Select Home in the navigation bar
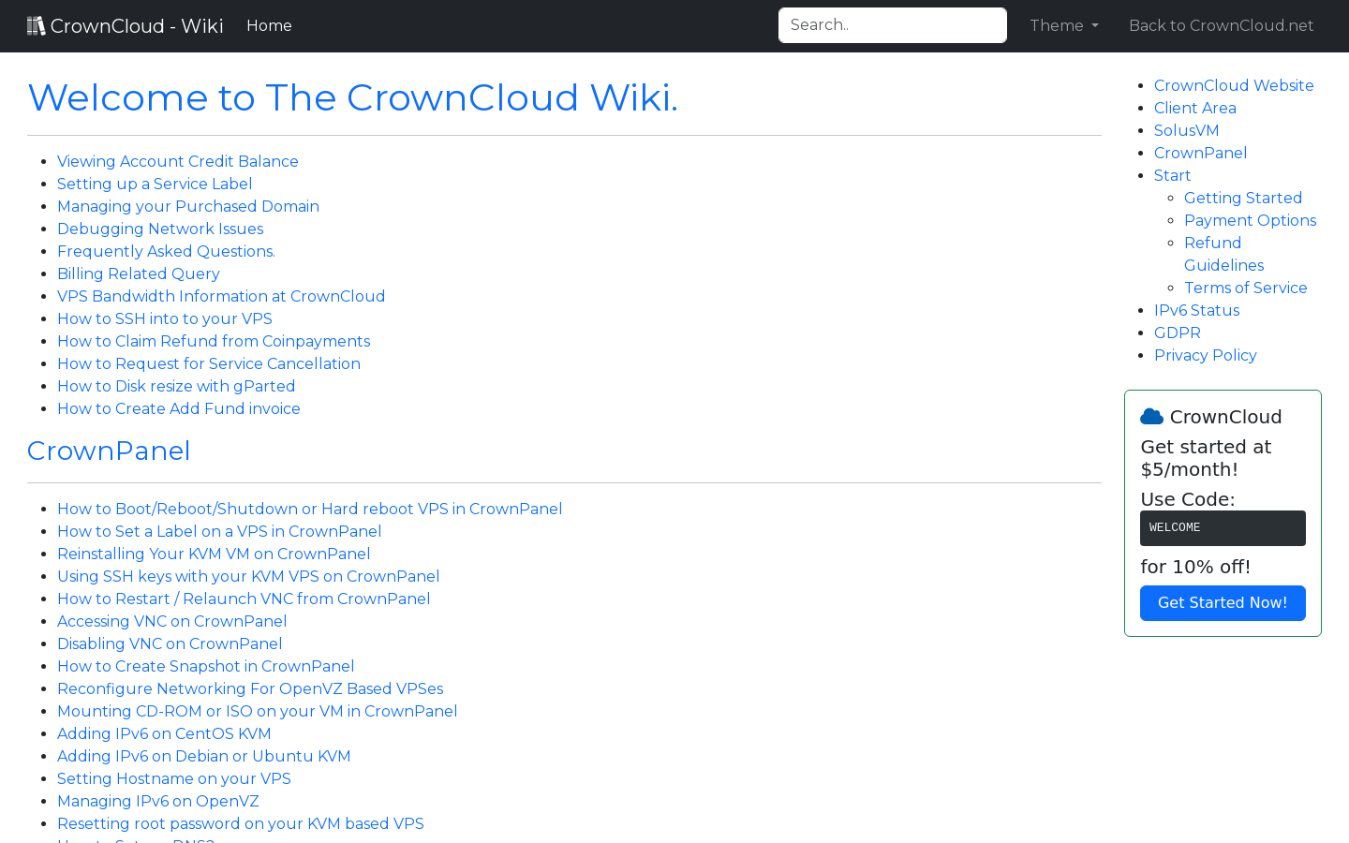Viewport: 1349px width, 843px height. tap(269, 25)
